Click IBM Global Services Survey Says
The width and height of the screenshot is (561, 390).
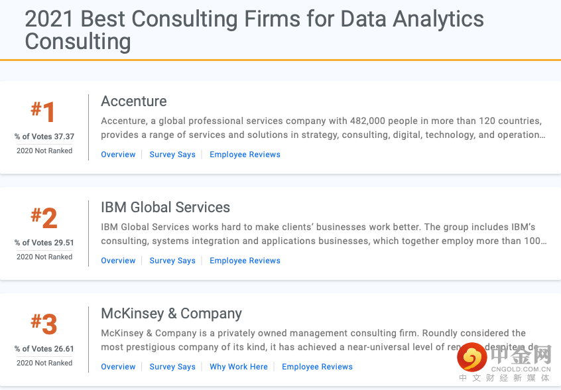[x=172, y=261]
